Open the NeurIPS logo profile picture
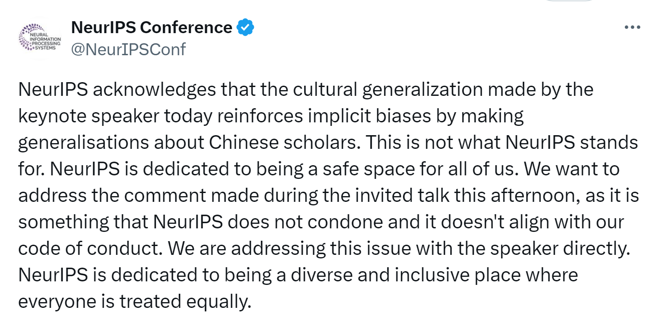This screenshot has height=322, width=654. click(x=40, y=38)
